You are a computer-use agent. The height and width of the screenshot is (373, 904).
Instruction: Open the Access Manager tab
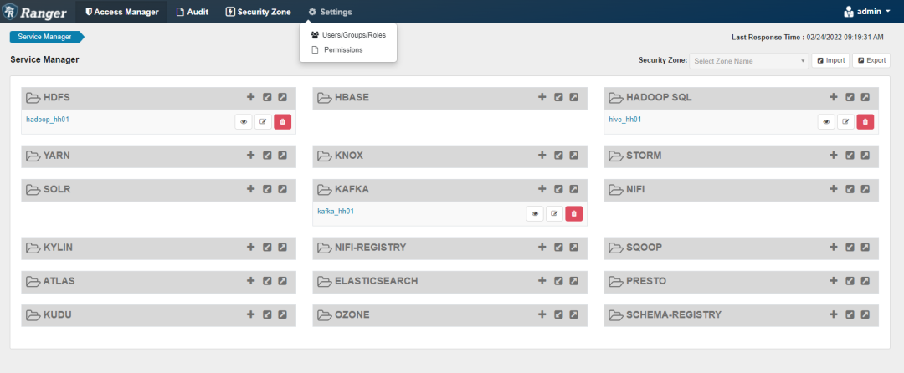[x=121, y=12]
